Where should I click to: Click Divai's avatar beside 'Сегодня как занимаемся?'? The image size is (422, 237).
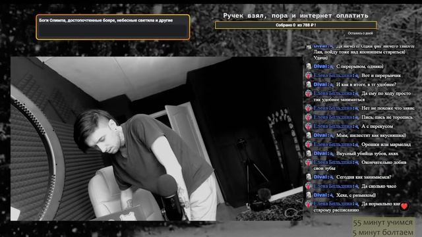[309, 177]
